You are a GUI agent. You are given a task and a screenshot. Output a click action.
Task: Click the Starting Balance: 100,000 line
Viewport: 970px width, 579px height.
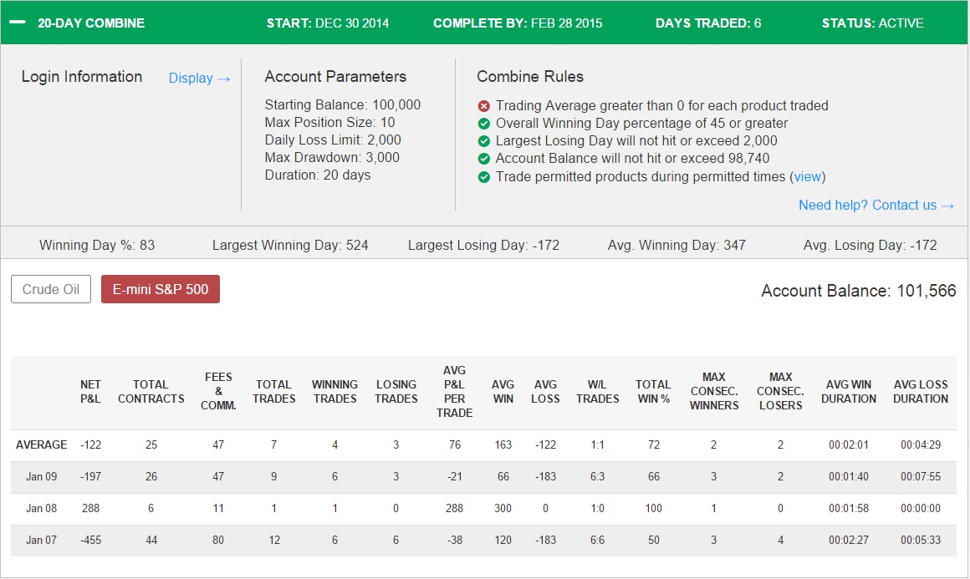(x=343, y=105)
